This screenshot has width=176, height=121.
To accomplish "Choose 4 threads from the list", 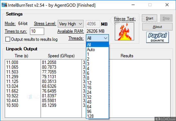I will point(97,69).
